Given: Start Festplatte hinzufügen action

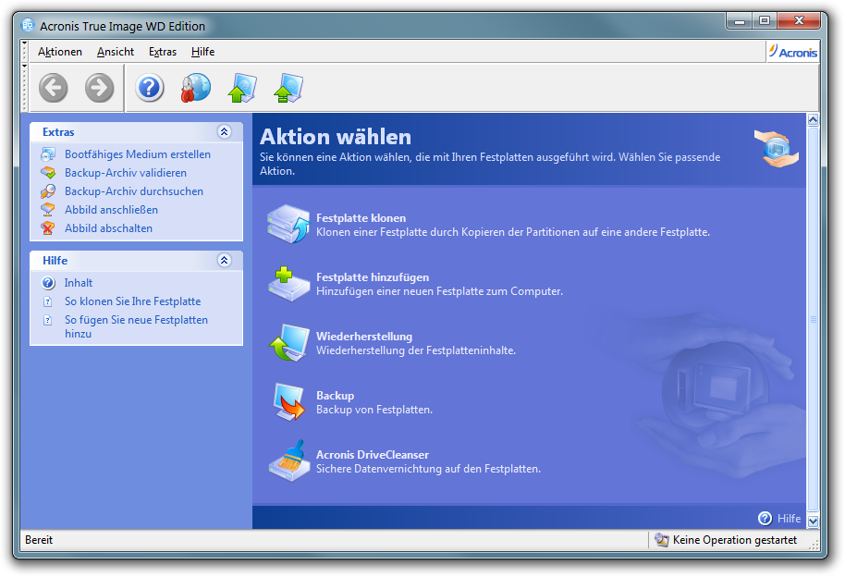Looking at the screenshot, I should point(373,277).
